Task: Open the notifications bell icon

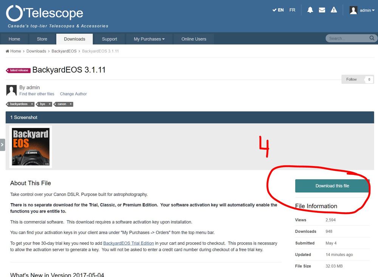Action: [x=310, y=10]
